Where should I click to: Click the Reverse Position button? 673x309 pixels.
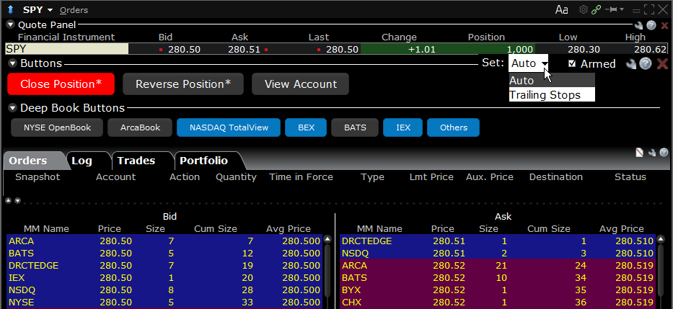[x=183, y=84]
